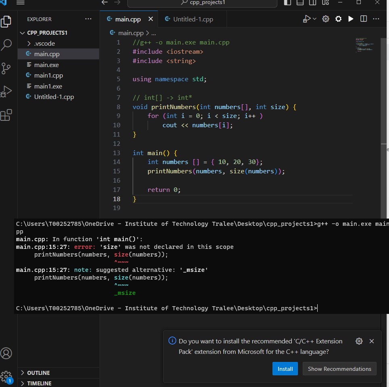The image size is (389, 387).
Task: Click 'printNumbers' in the line 8 declaration
Action: point(173,107)
